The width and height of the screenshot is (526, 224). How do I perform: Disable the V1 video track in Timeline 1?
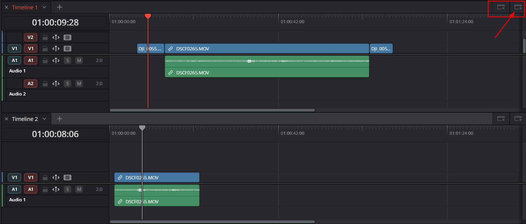pyautogui.click(x=68, y=48)
